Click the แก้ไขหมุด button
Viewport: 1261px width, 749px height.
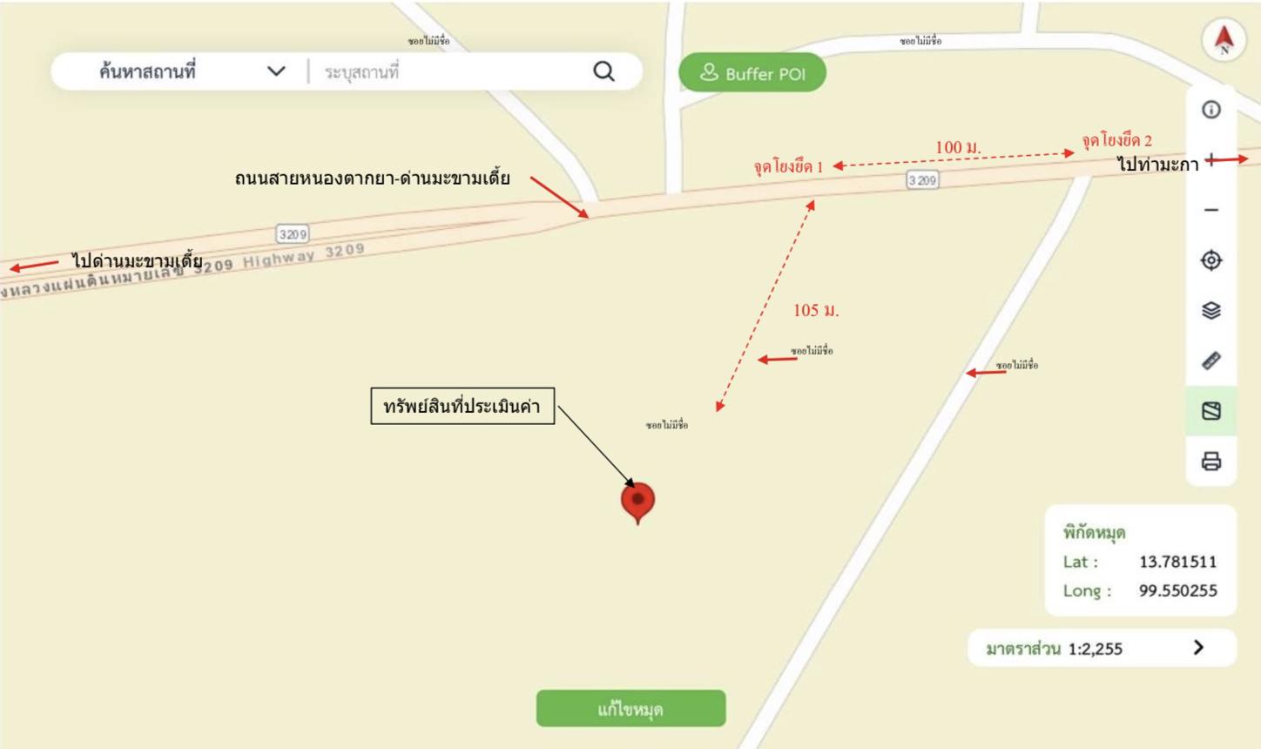tap(630, 709)
